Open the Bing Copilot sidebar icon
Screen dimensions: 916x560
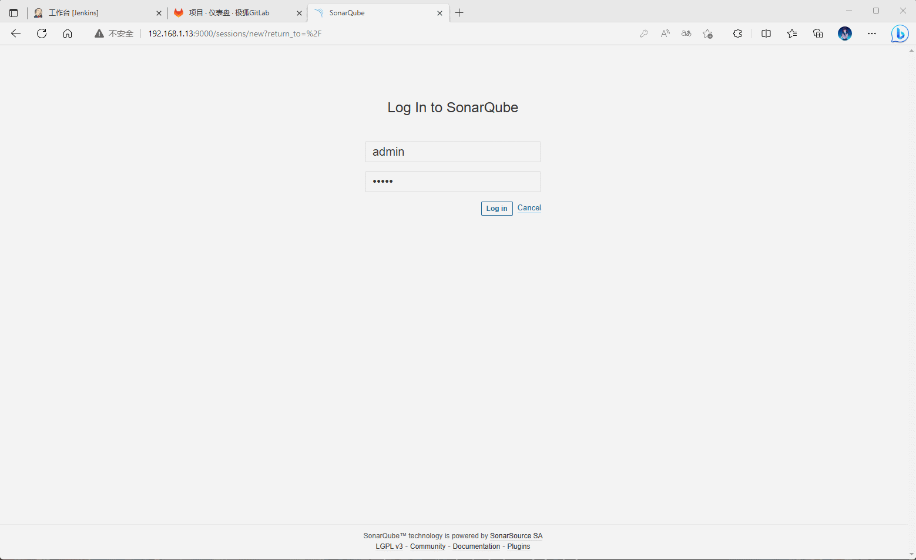tap(900, 33)
